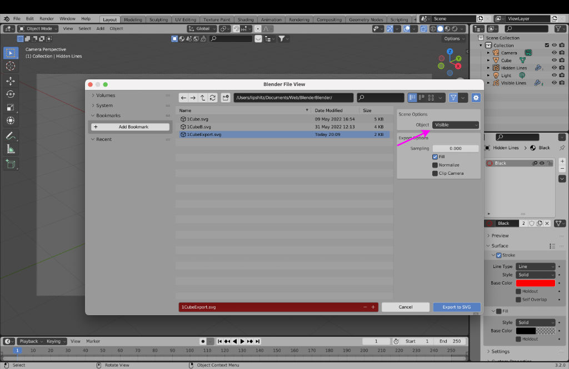
Task: Select the Move tool in toolbar
Action: (11, 80)
